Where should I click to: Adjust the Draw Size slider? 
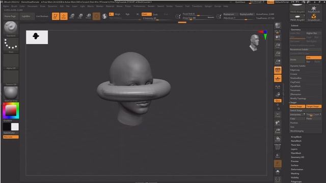tap(198, 18)
